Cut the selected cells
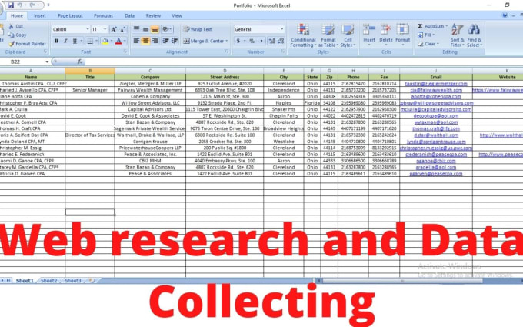The width and height of the screenshot is (523, 327). (x=16, y=26)
